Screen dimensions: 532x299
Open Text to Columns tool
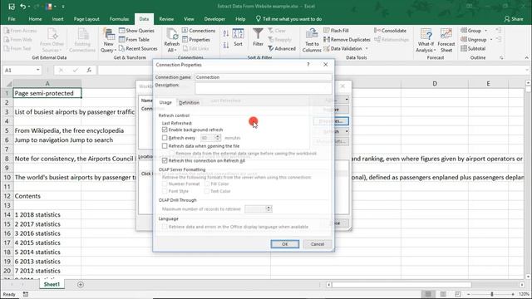point(312,41)
